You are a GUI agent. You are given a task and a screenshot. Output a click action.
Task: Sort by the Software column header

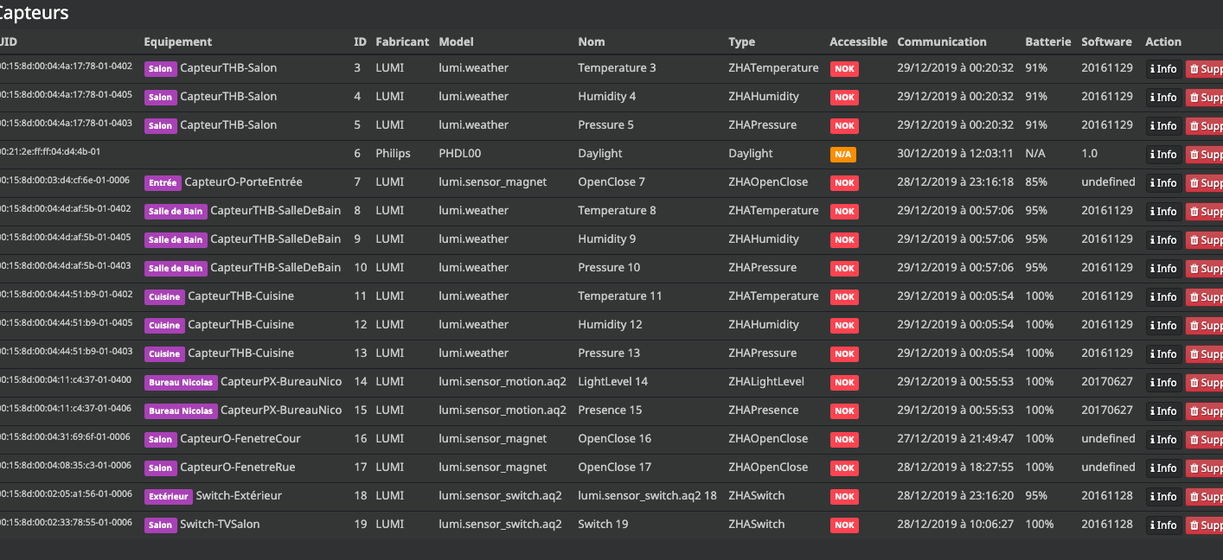coord(1106,41)
